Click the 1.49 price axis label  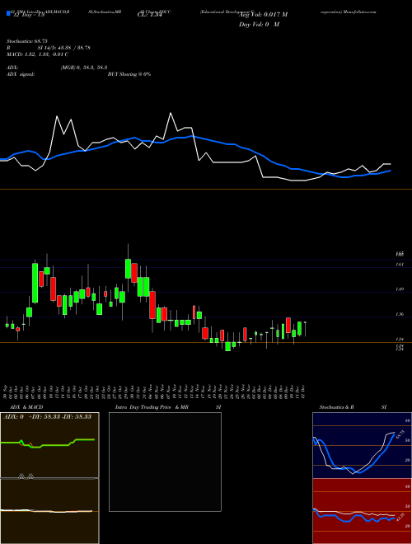point(400,289)
